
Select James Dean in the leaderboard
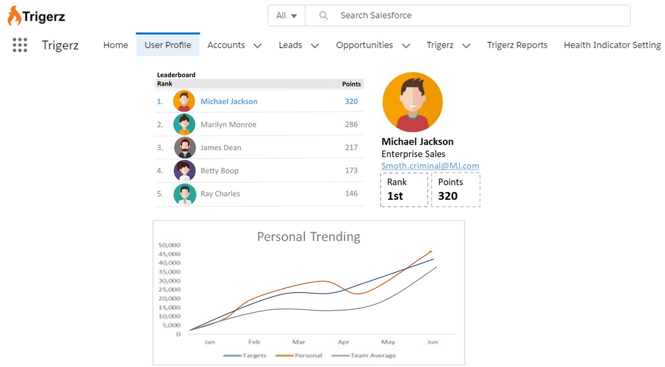pos(221,148)
